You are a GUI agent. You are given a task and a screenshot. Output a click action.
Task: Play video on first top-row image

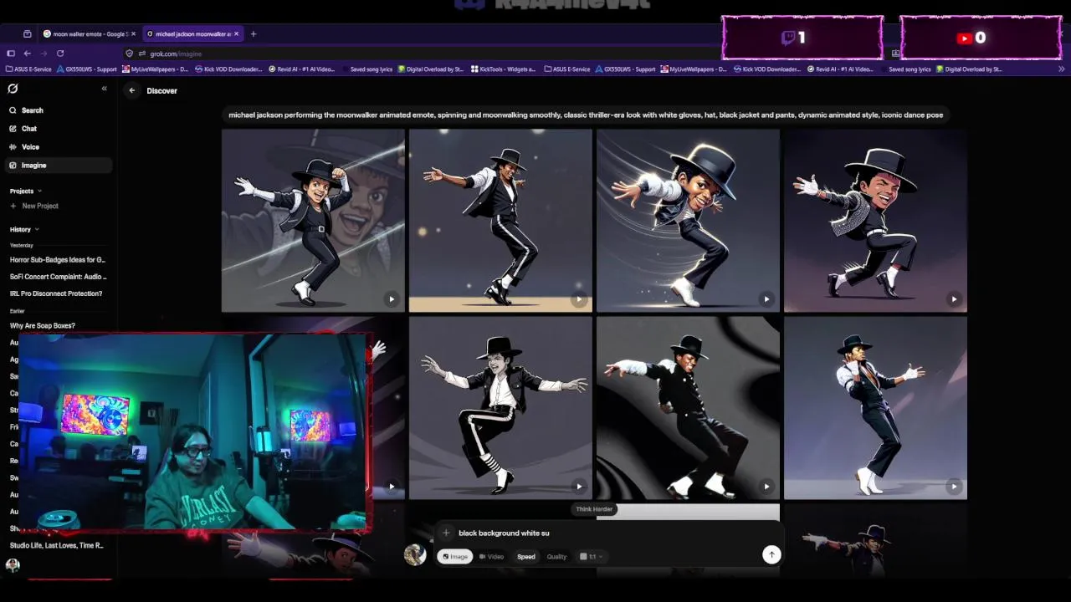pyautogui.click(x=392, y=299)
